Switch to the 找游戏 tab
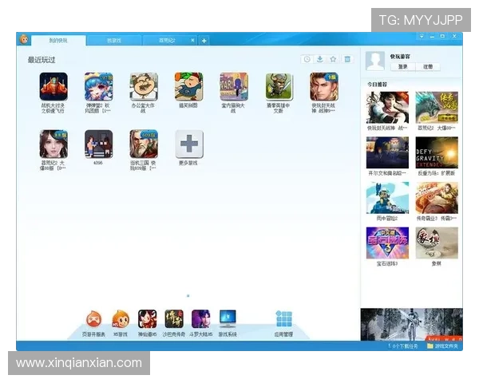 [115, 40]
